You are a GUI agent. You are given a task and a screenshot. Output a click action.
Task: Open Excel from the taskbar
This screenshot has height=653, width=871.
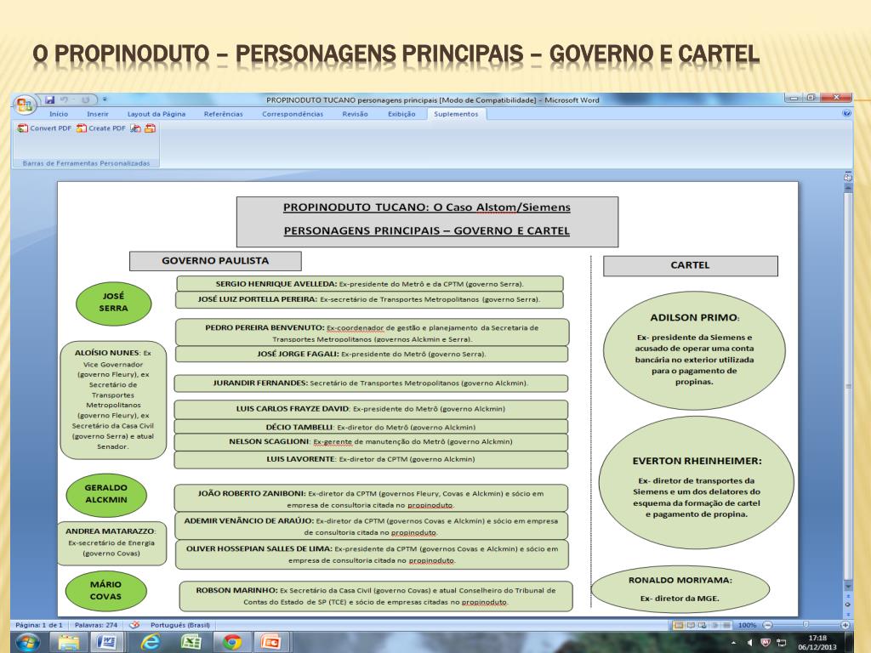pyautogui.click(x=191, y=643)
